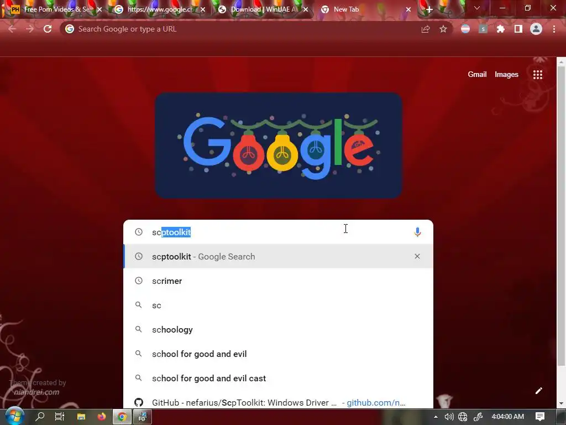Click the share page icon in address bar
Image resolution: width=566 pixels, height=425 pixels.
426,29
